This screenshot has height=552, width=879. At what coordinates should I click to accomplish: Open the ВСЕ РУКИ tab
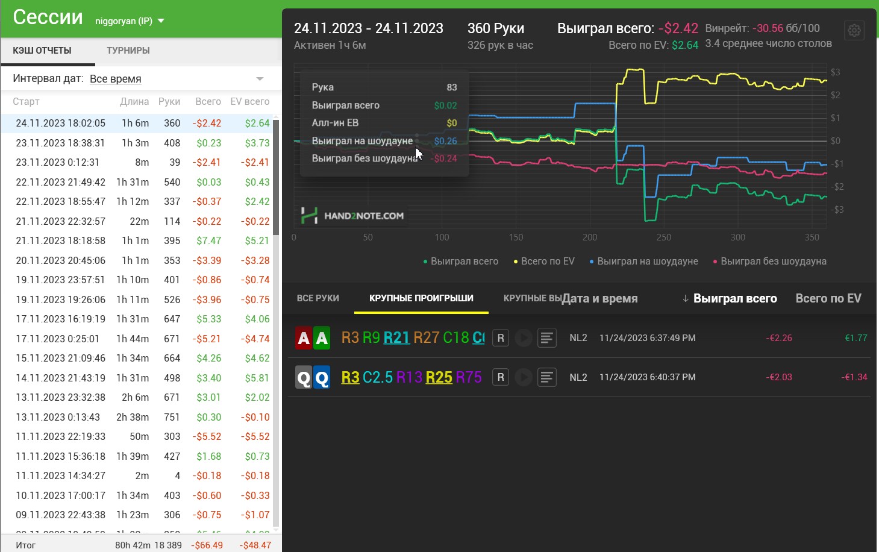pos(318,298)
